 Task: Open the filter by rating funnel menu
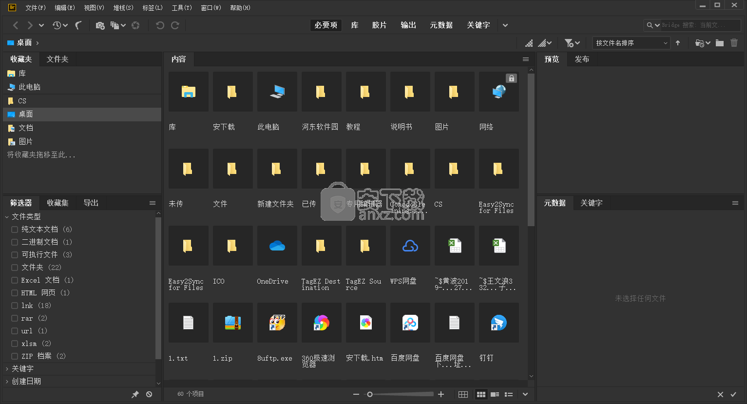[x=572, y=43]
